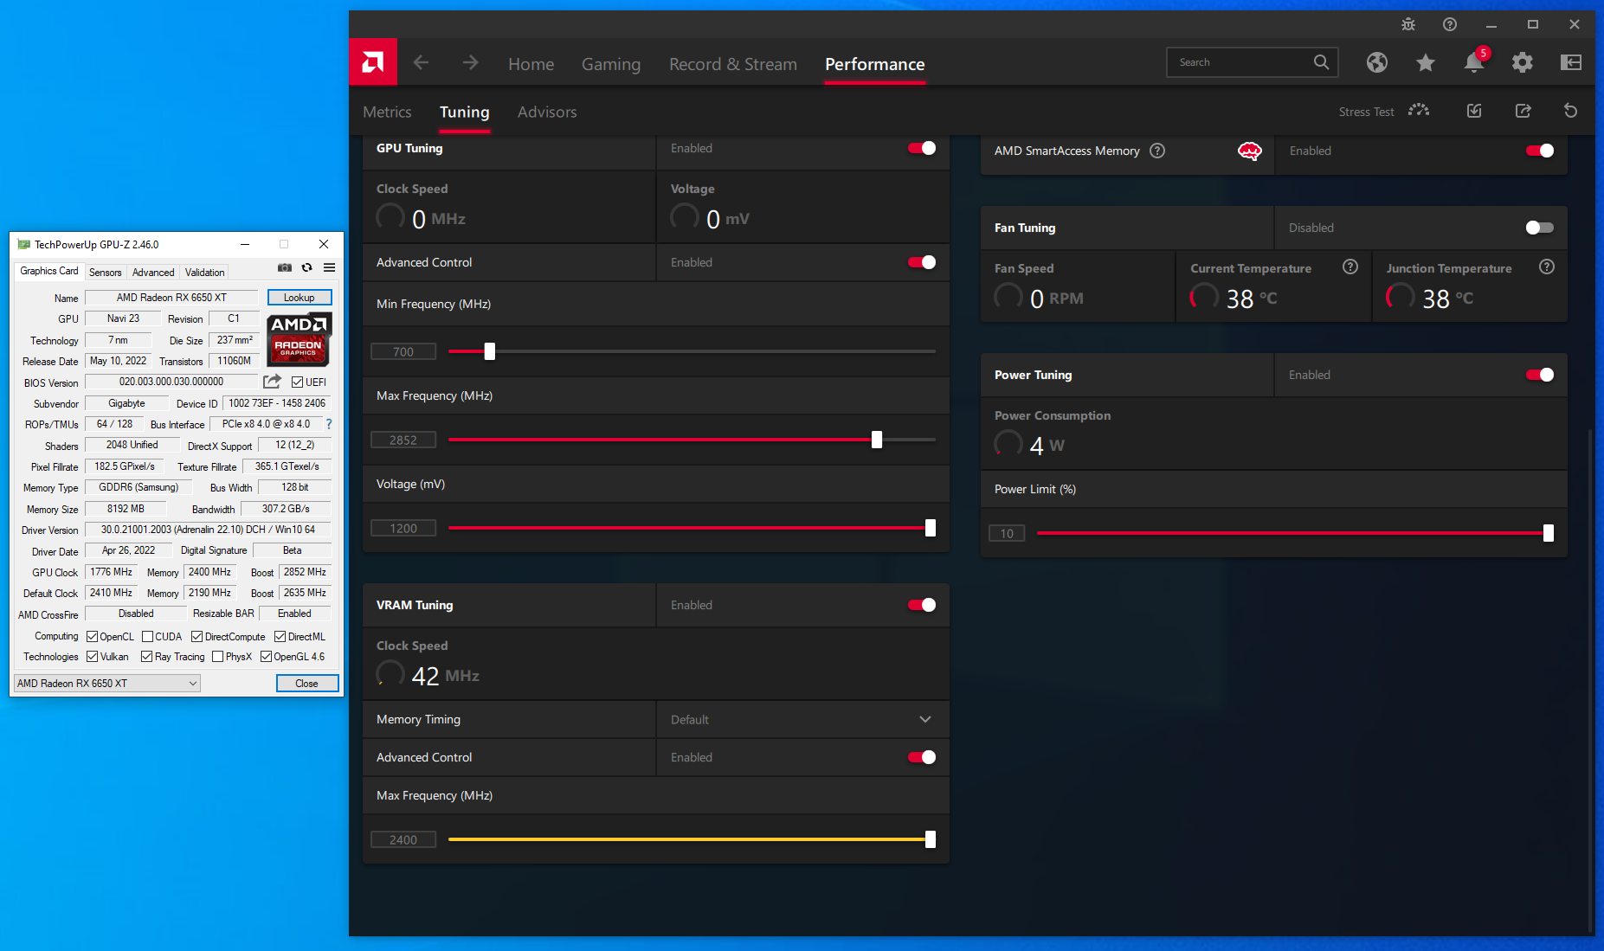Viewport: 1604px width, 951px height.
Task: Open the Home tab
Action: pyautogui.click(x=531, y=64)
